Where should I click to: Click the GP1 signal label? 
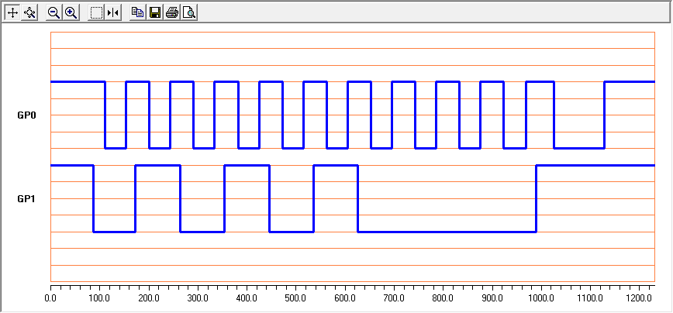click(26, 199)
